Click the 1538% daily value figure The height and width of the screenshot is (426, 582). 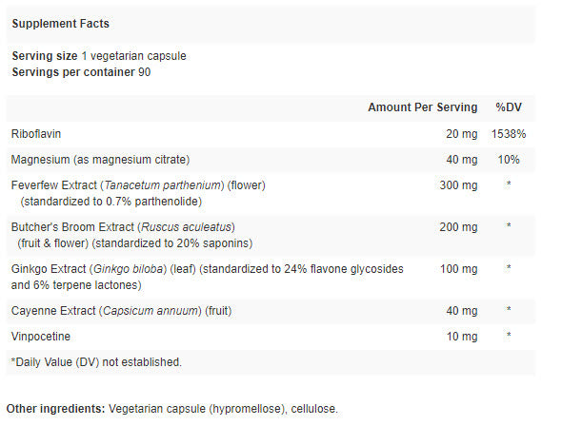[509, 134]
